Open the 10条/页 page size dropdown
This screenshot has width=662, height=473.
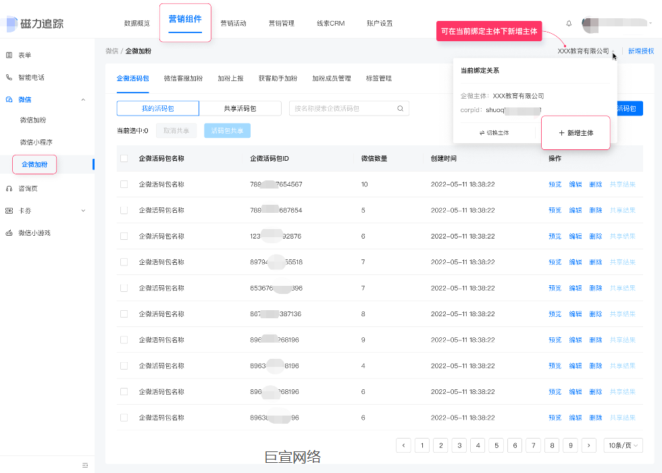[x=623, y=445]
